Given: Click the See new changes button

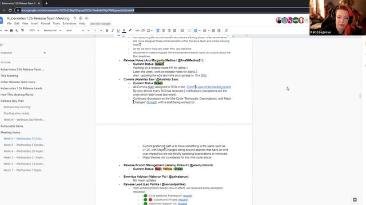Looking at the screenshot, I should [101, 24].
